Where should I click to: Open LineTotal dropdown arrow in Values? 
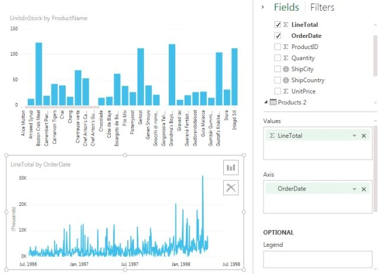point(354,136)
